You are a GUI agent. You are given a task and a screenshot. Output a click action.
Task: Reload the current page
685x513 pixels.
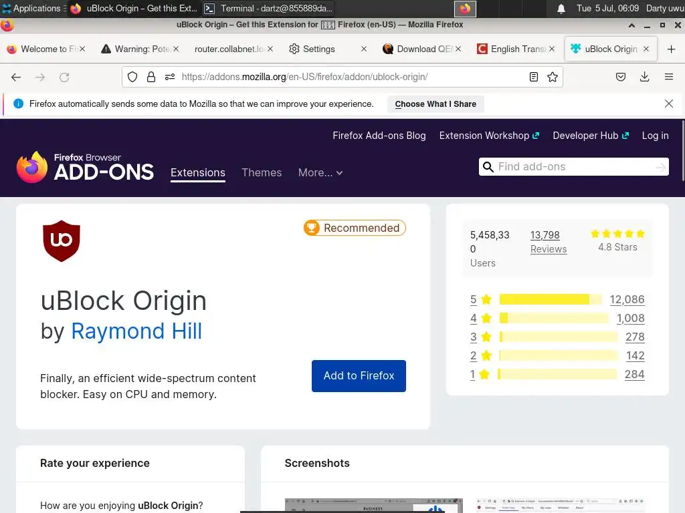click(64, 77)
